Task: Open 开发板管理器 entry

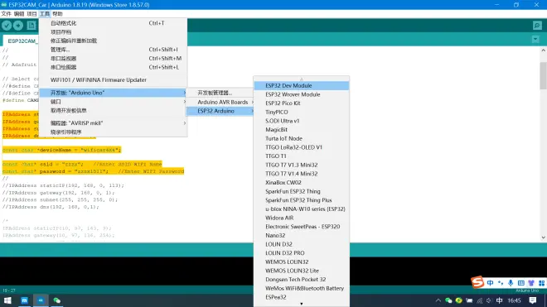Action: point(220,93)
